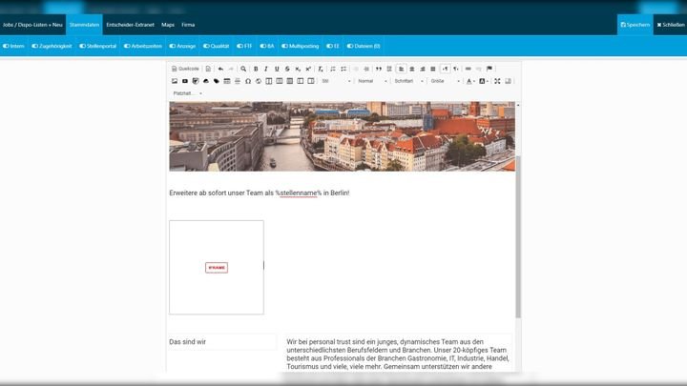Insert a block quote
This screenshot has height=386, width=687.
[379, 69]
